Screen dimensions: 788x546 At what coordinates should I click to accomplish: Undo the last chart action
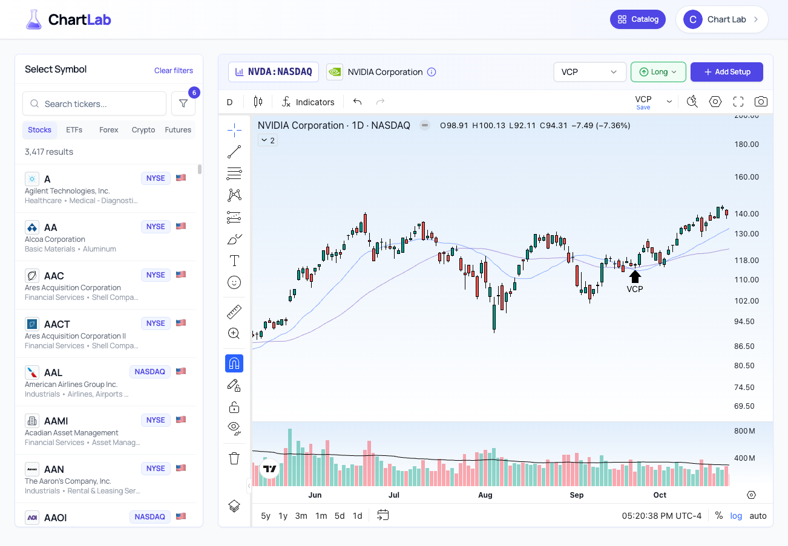[x=357, y=102]
